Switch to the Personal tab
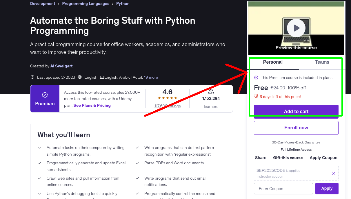The image size is (351, 199). [273, 62]
